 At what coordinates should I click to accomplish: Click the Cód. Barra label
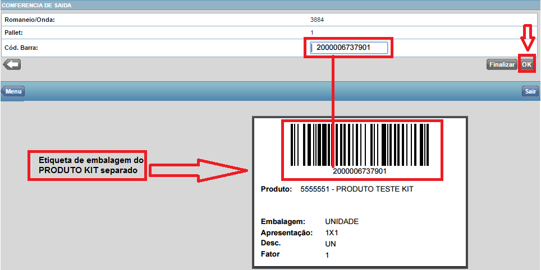pyautogui.click(x=21, y=48)
